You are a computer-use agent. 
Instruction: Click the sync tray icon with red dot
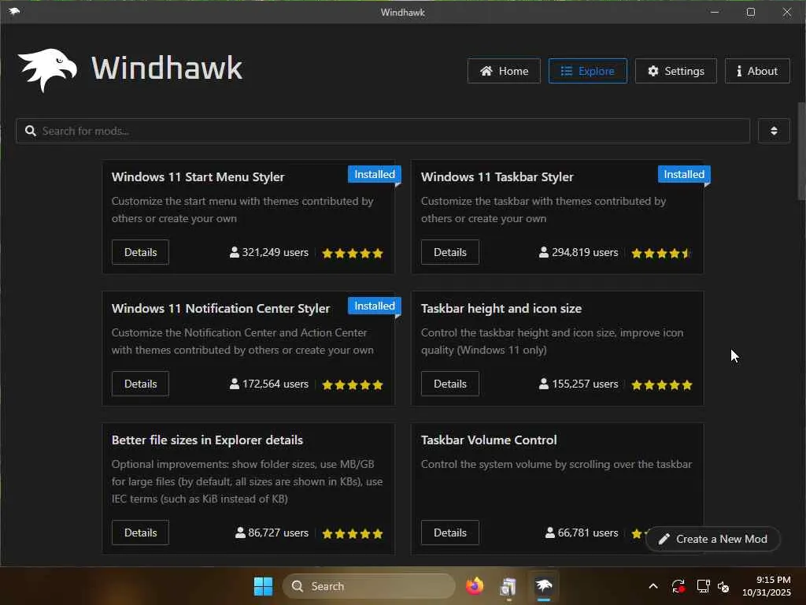pos(678,586)
